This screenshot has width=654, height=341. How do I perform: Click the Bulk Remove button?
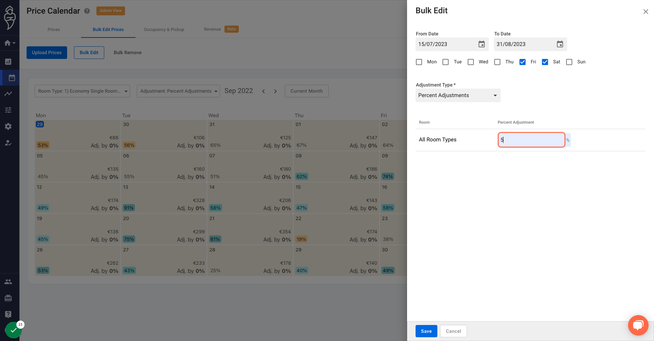[x=127, y=52]
